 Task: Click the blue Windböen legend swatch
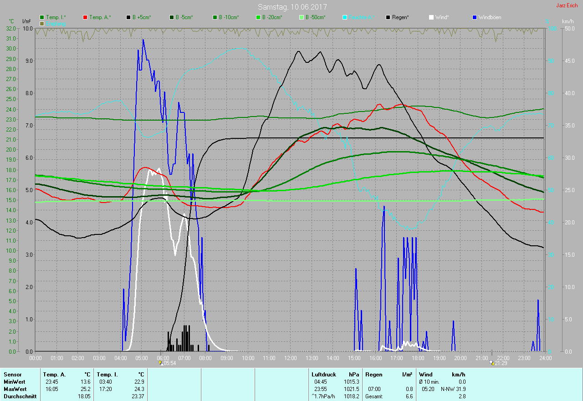tap(475, 17)
